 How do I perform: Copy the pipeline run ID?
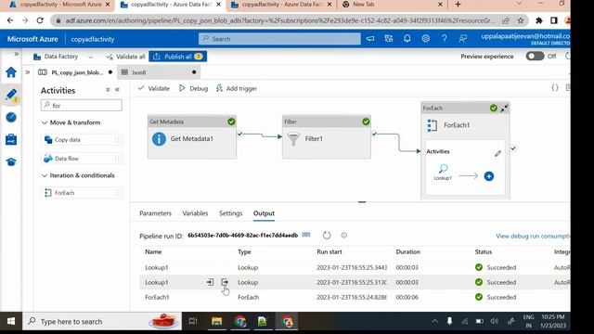306,235
